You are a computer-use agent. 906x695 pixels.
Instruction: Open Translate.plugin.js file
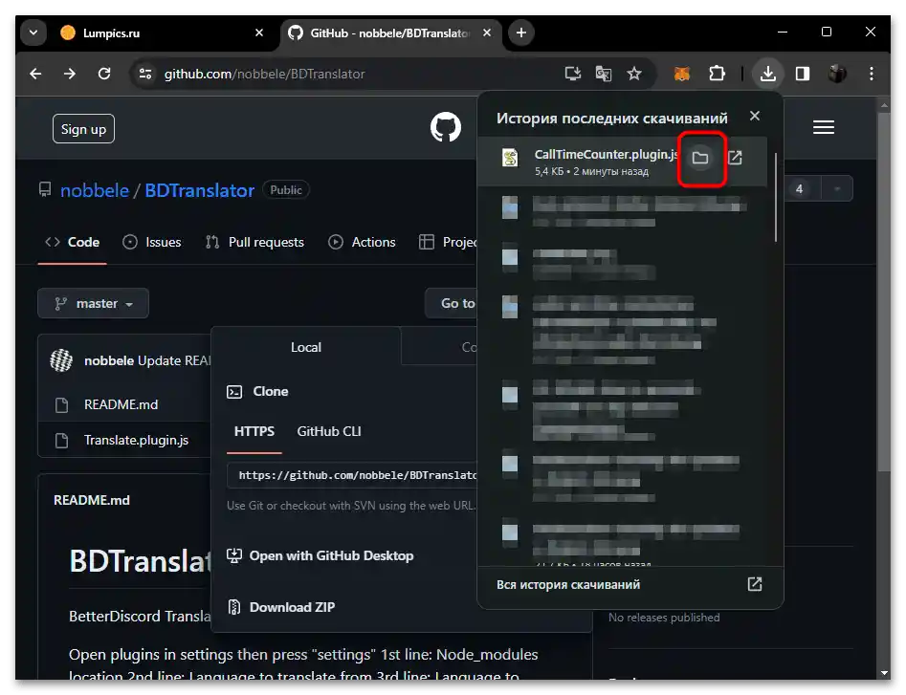[x=137, y=441]
